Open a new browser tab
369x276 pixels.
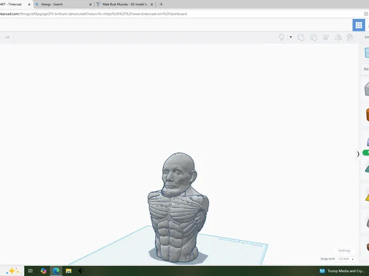161,4
